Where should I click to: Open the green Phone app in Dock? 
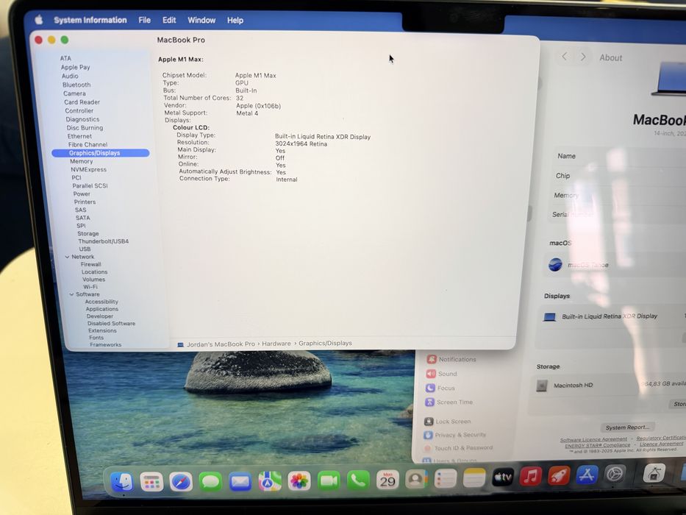point(358,480)
